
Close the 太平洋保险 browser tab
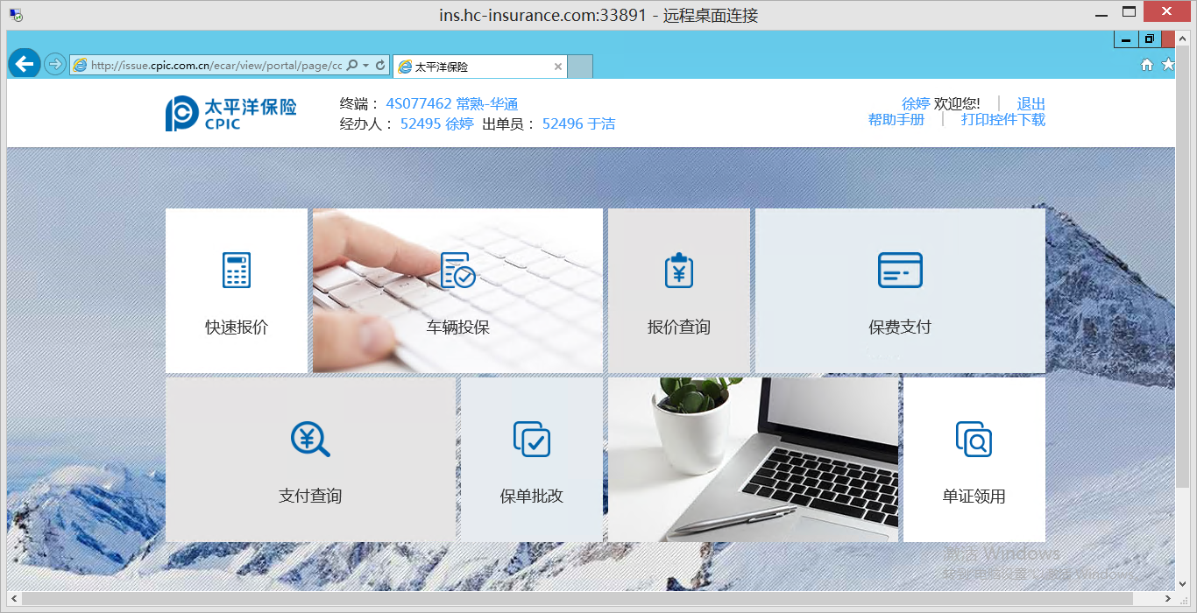(x=558, y=67)
